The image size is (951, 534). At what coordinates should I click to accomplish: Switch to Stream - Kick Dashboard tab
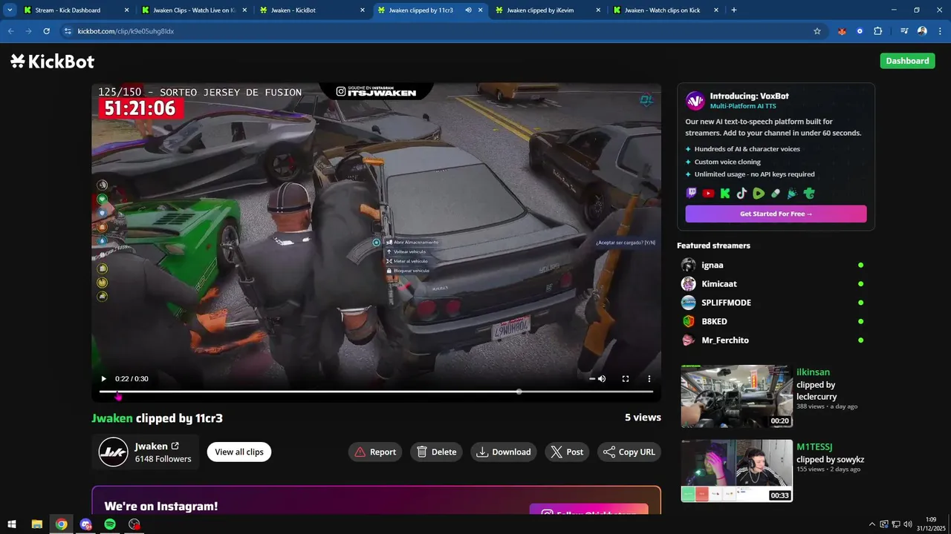[x=77, y=10]
